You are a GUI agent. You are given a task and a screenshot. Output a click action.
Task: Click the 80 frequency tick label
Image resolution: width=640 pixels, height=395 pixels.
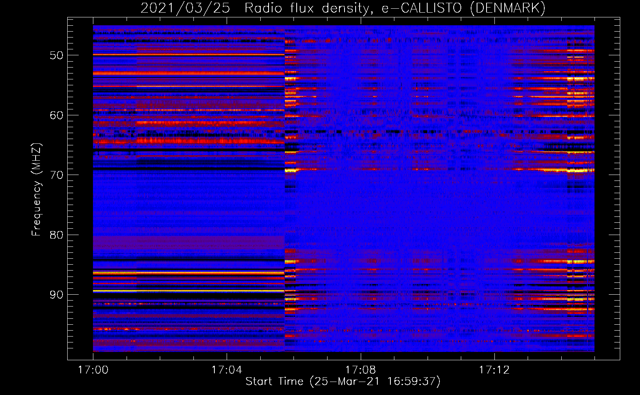pyautogui.click(x=57, y=235)
